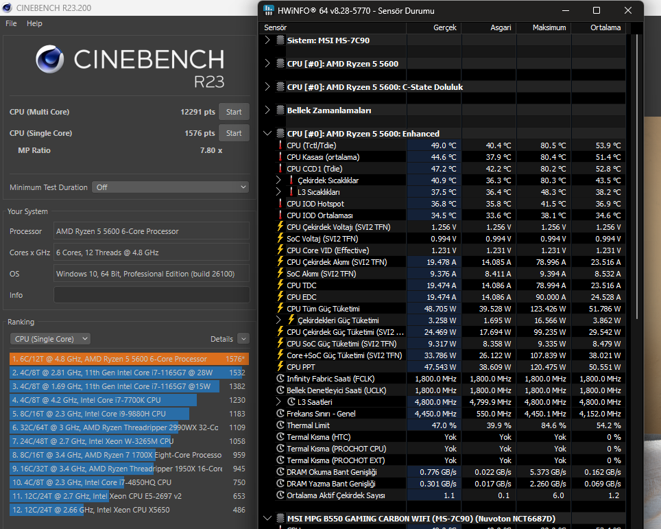Click the lightning icon beside SoC Voltaj
Screen dimensions: 661x529
point(280,238)
